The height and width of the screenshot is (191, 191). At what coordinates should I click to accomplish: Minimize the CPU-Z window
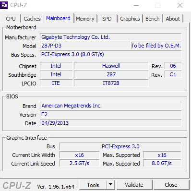pos(136,5)
